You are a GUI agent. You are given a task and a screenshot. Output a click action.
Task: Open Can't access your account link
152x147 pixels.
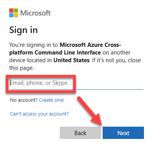click(x=39, y=114)
